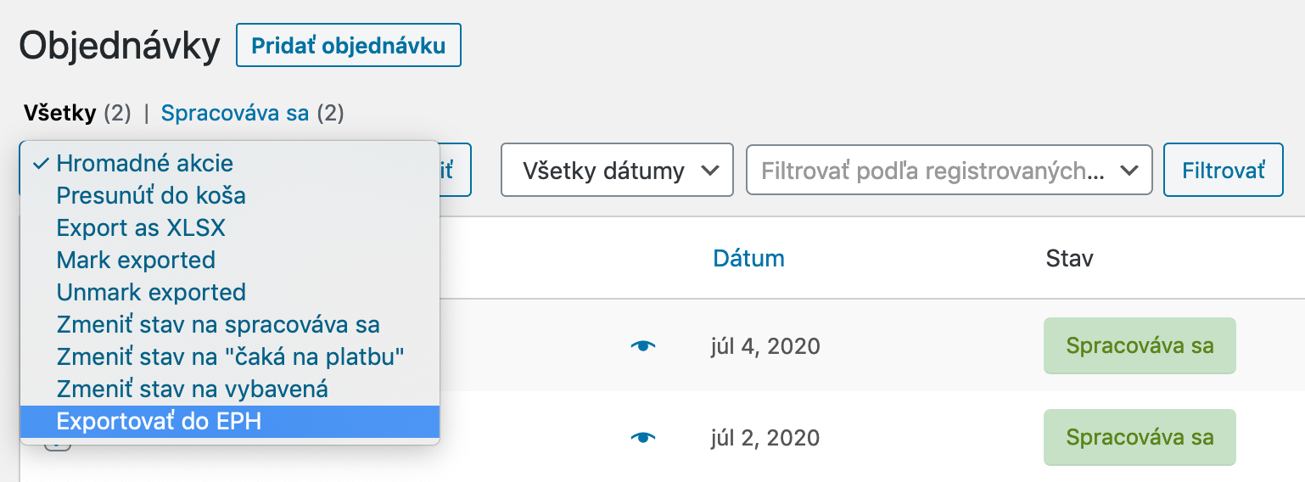The image size is (1305, 482).
Task: Preview the júl 4, 2020 order eye icon
Action: (644, 345)
